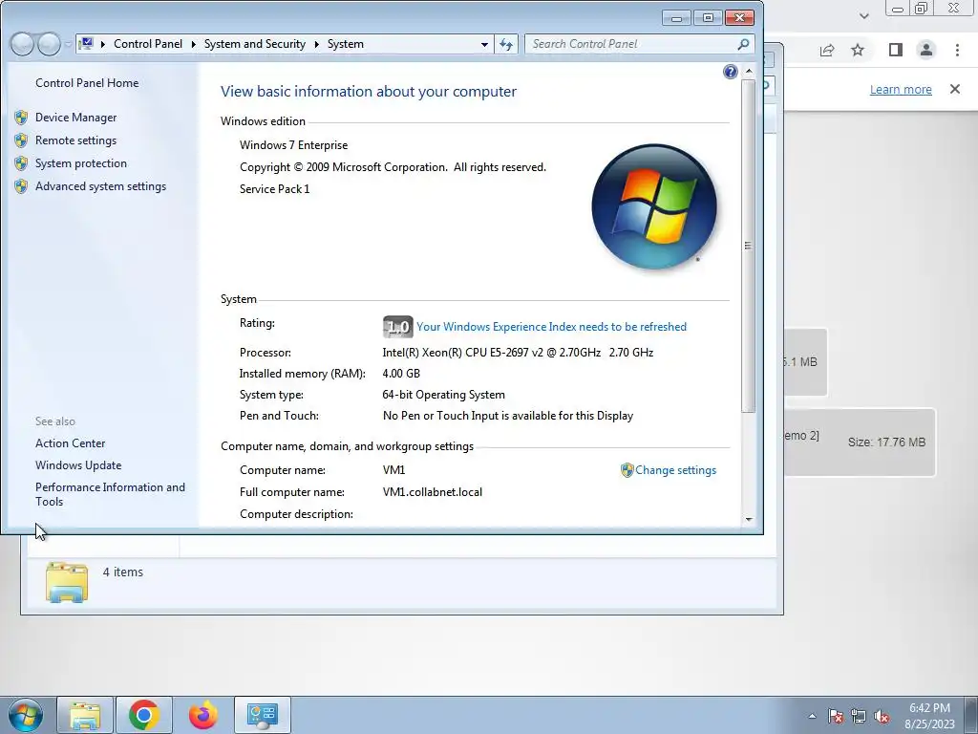Click the network tray icon
Screen dimensions: 978x734
click(859, 716)
